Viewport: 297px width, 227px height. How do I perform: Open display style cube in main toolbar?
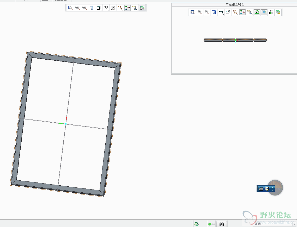click(x=99, y=8)
